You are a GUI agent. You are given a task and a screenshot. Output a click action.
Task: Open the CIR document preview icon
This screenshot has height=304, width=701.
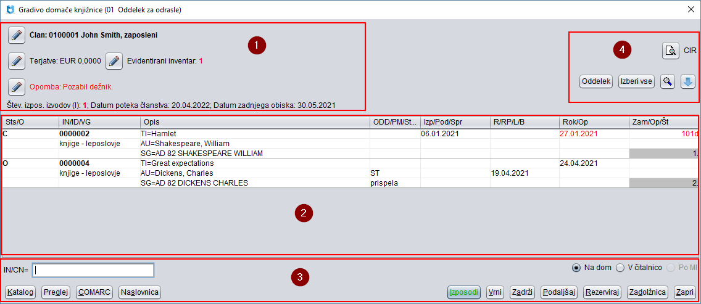(671, 51)
